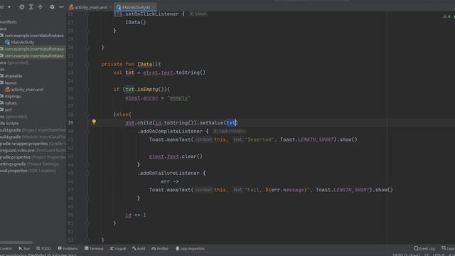Fold the IData function at line 32
455x256 pixels.
(x=87, y=65)
